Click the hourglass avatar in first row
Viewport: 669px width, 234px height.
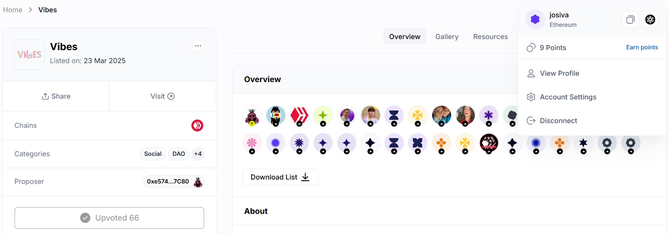pos(394,116)
